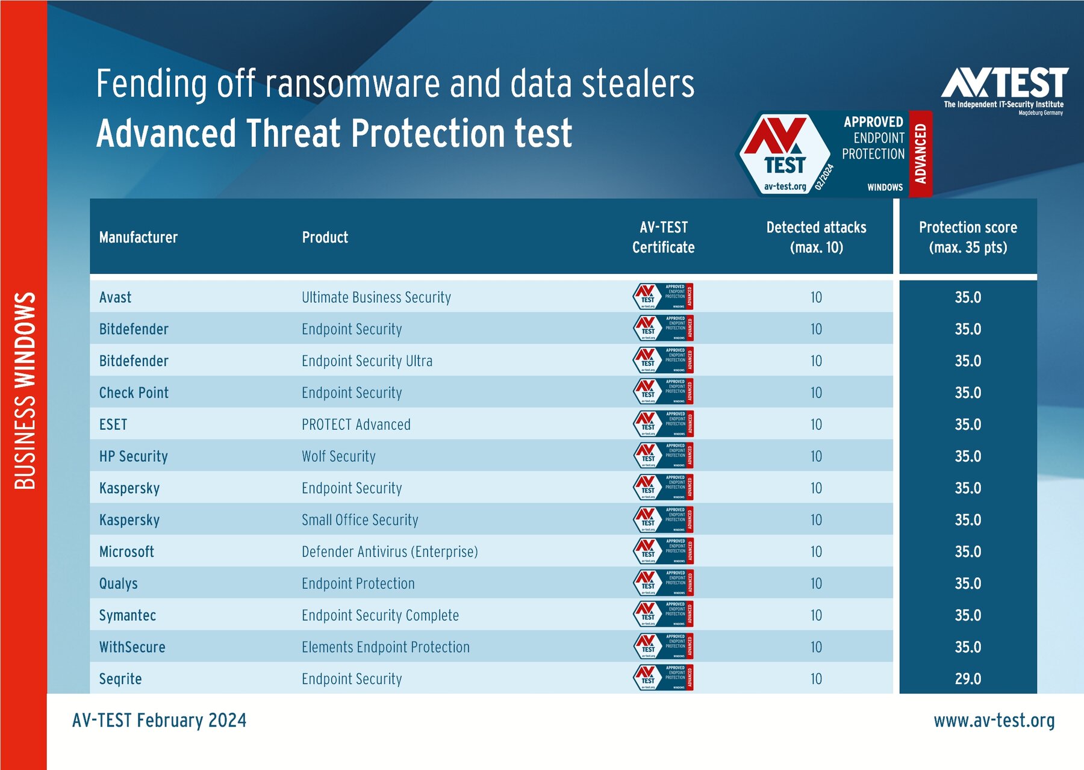Click the Product column header

coord(325,237)
